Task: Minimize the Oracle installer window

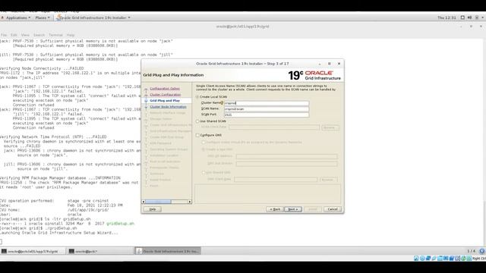Action: pos(320,64)
